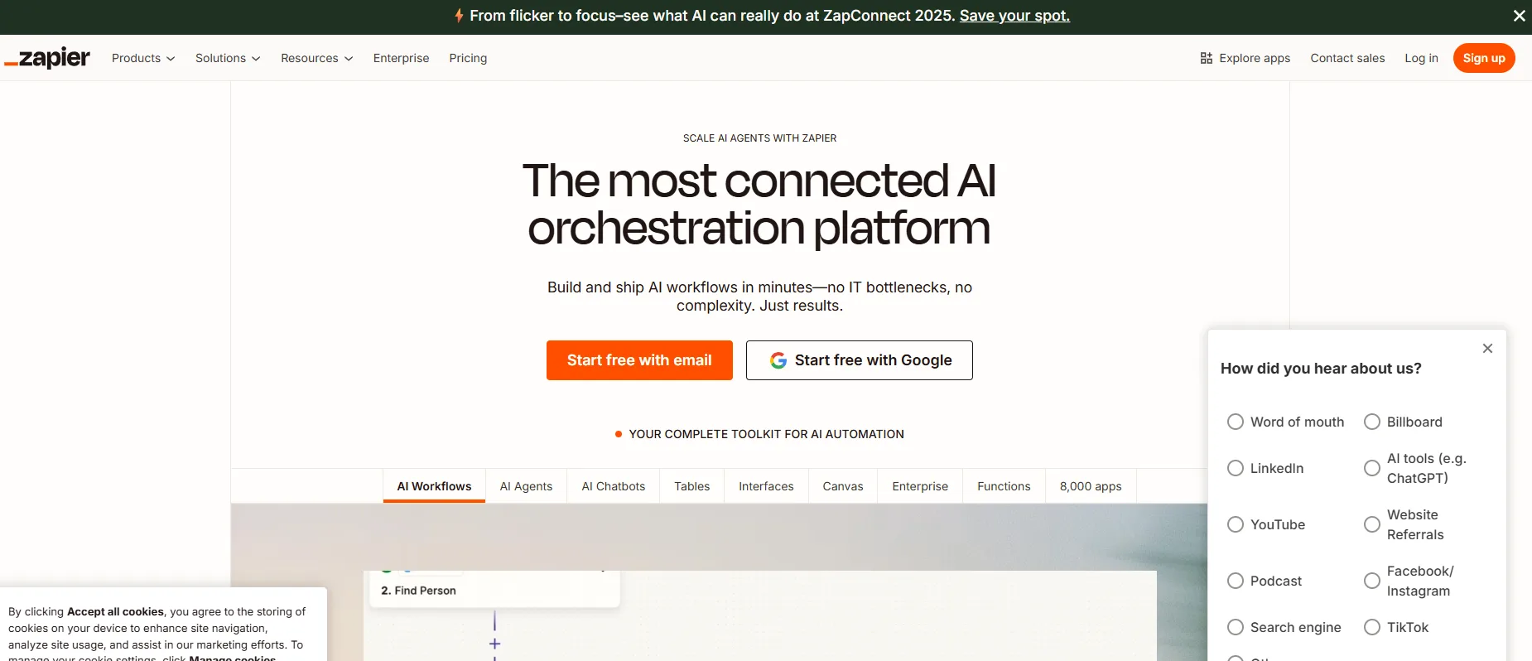The image size is (1532, 661).
Task: Open the Solutions dropdown menu
Action: coord(228,58)
